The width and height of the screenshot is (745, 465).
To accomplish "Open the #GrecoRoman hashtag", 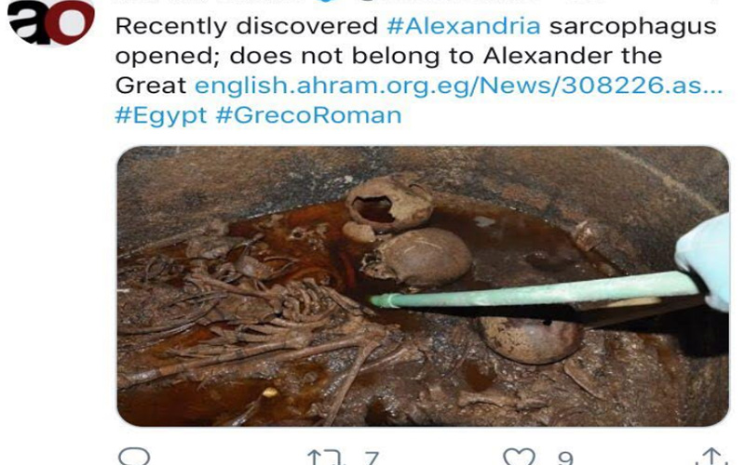I will 309,115.
